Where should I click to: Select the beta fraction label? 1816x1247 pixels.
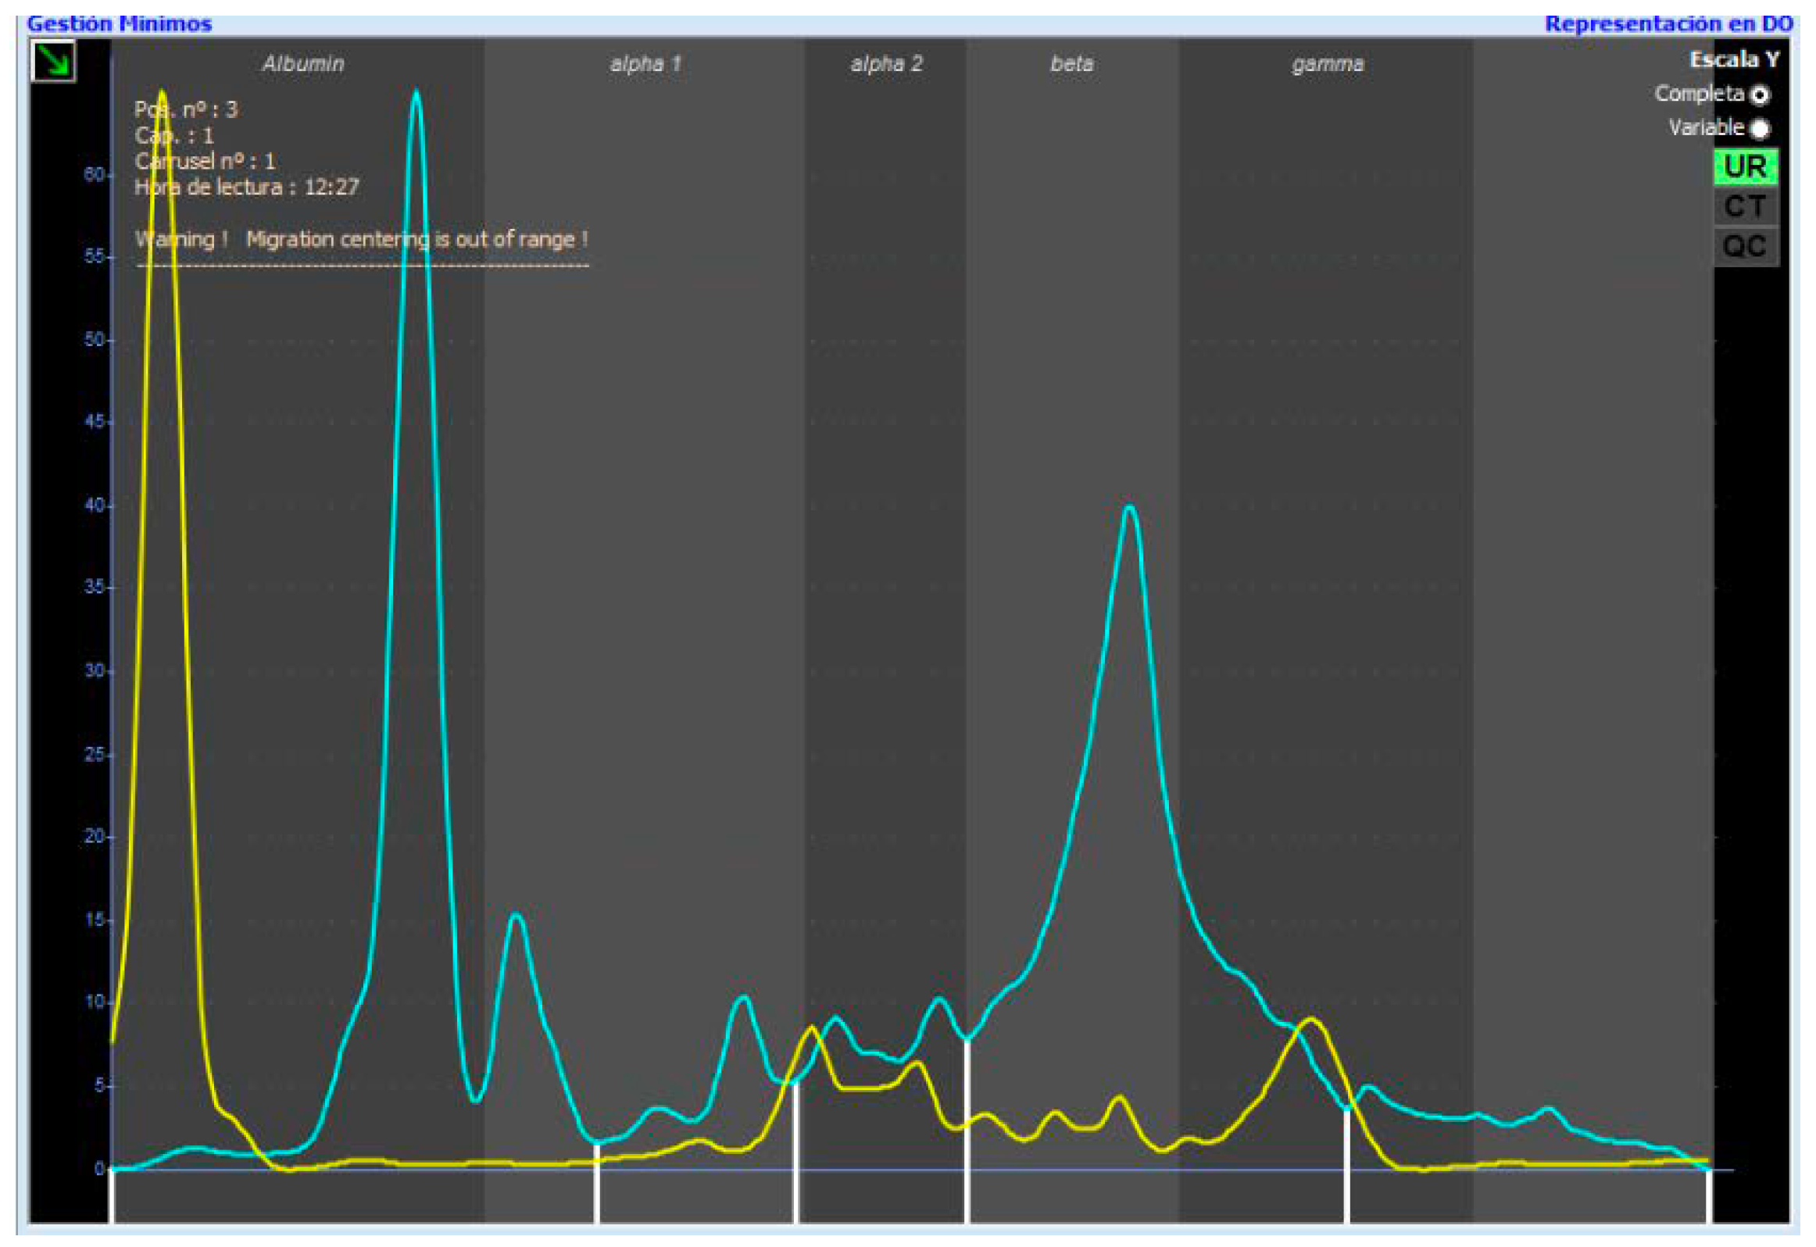(1071, 64)
